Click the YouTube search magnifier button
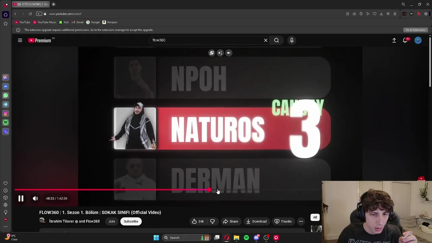Image resolution: width=432 pixels, height=243 pixels. tap(276, 40)
